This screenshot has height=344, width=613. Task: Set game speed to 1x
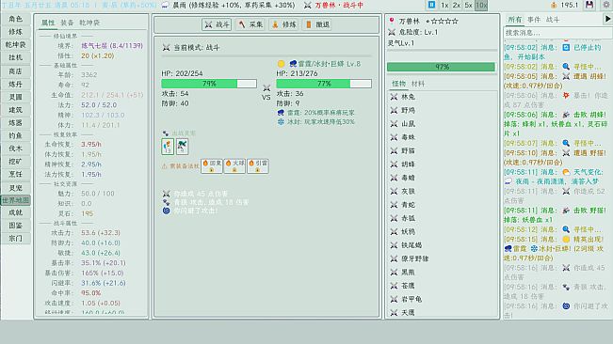[444, 5]
